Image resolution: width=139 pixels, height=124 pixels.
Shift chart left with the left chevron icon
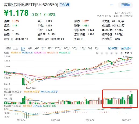[112, 53]
